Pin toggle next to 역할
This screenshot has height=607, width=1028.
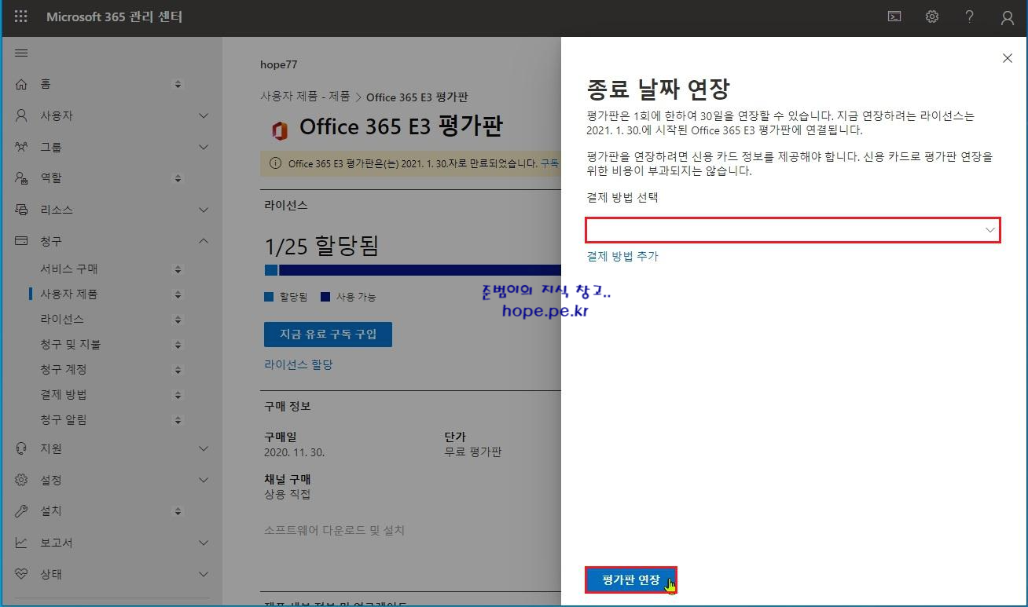pos(178,178)
